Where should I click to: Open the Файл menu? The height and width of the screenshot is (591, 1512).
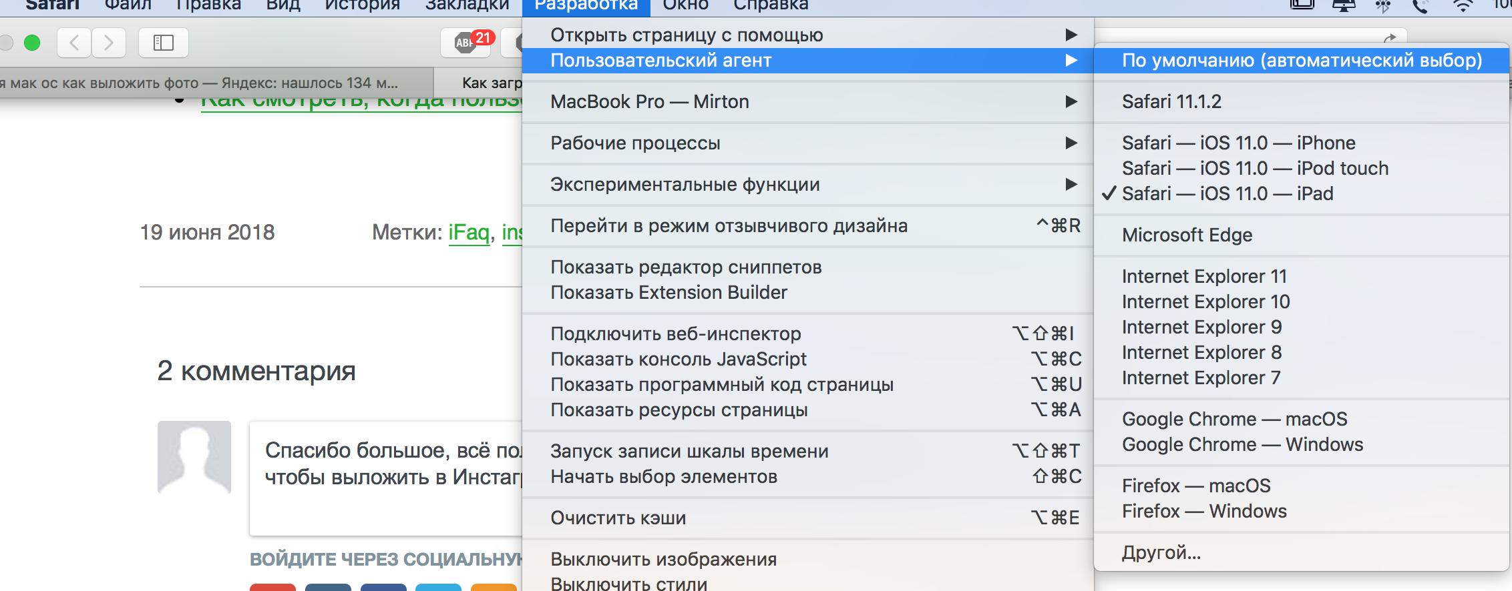[x=128, y=6]
